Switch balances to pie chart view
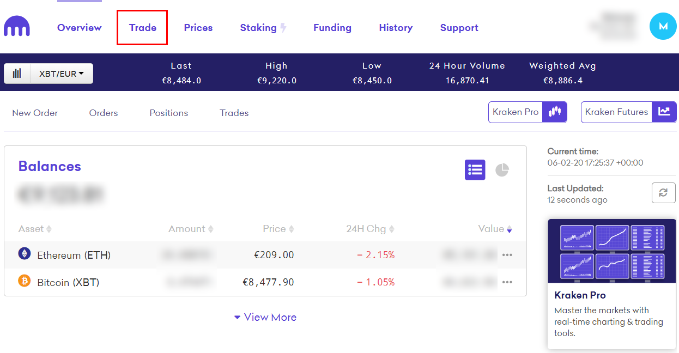Image resolution: width=679 pixels, height=353 pixels. 502,170
